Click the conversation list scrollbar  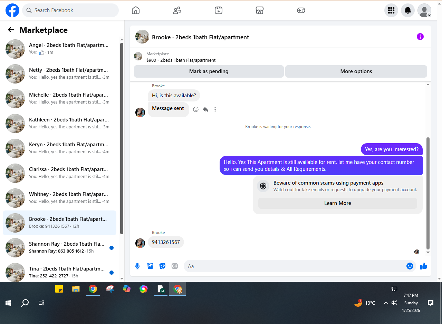(x=122, y=138)
